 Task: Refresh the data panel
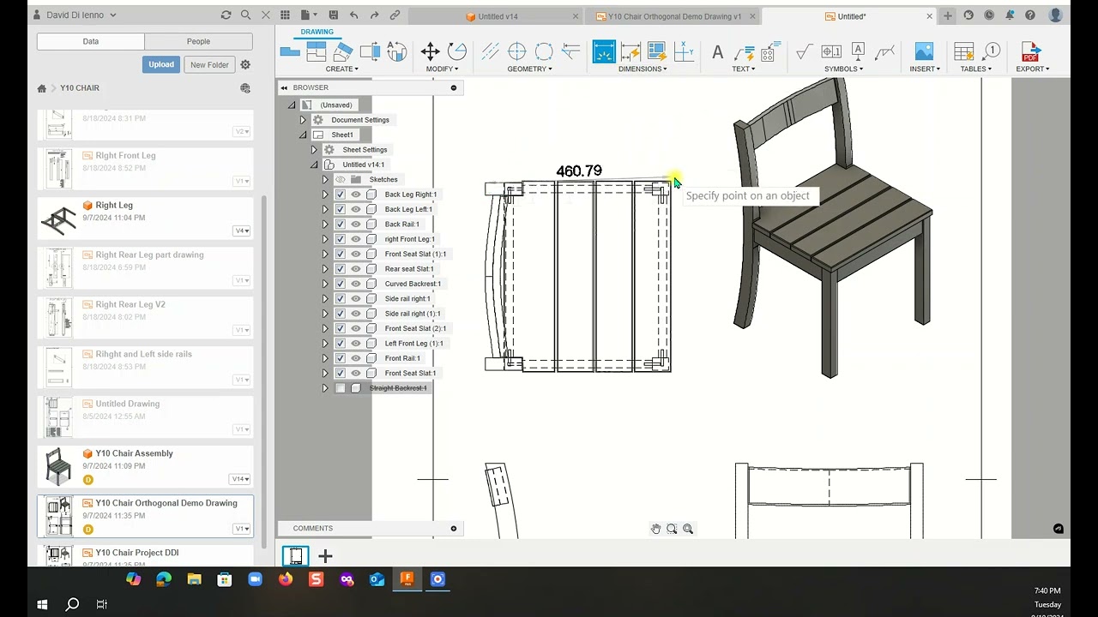pos(226,15)
